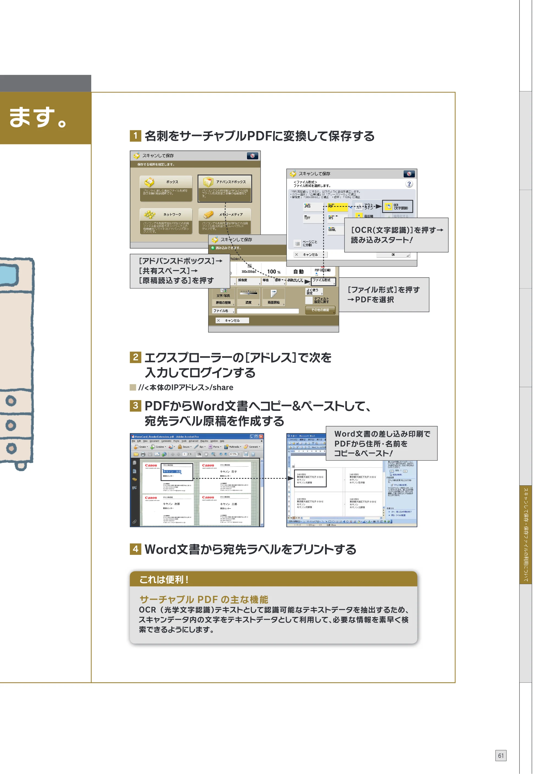Open よく使う設定 favorites
This screenshot has width=548, height=774.
[314, 292]
